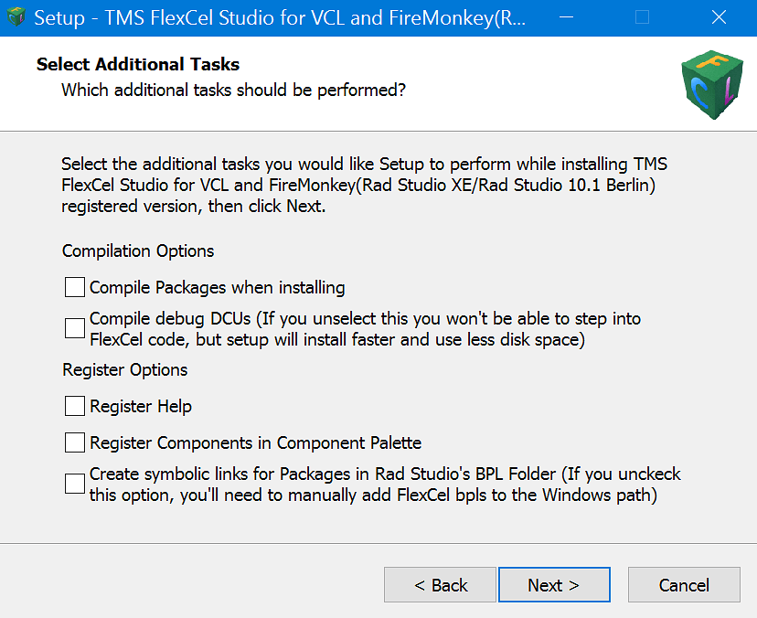Enable 'Register Help'
Viewport: 757px width, 618px height.
pos(74,406)
